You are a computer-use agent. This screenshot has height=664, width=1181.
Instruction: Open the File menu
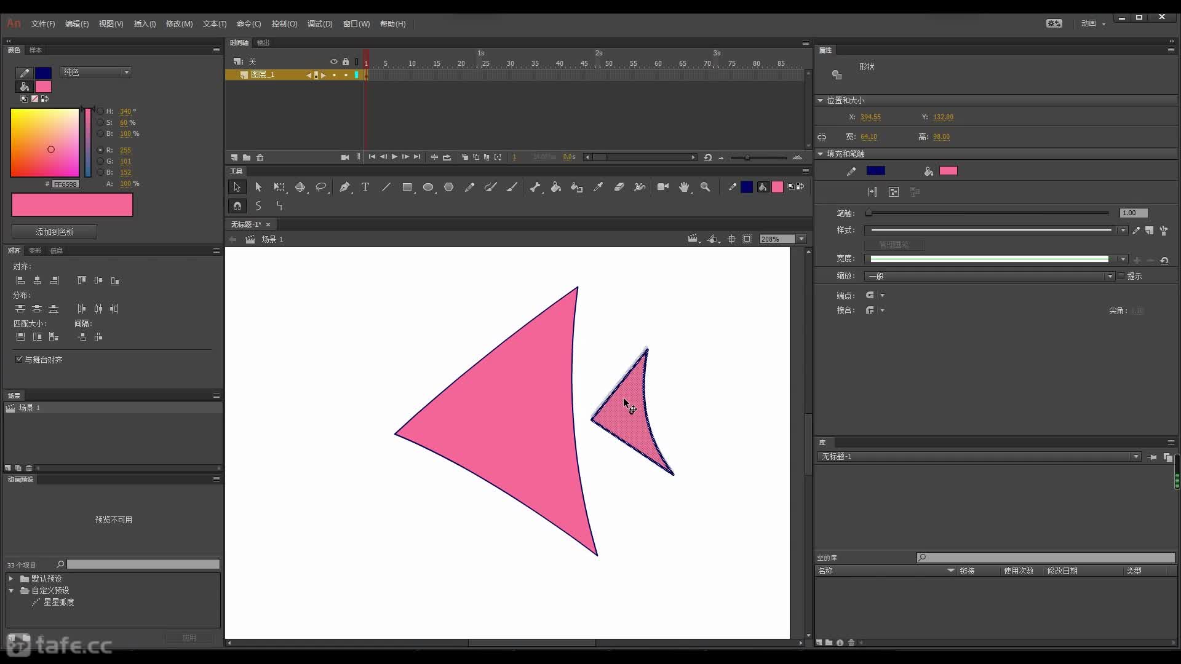pos(43,24)
